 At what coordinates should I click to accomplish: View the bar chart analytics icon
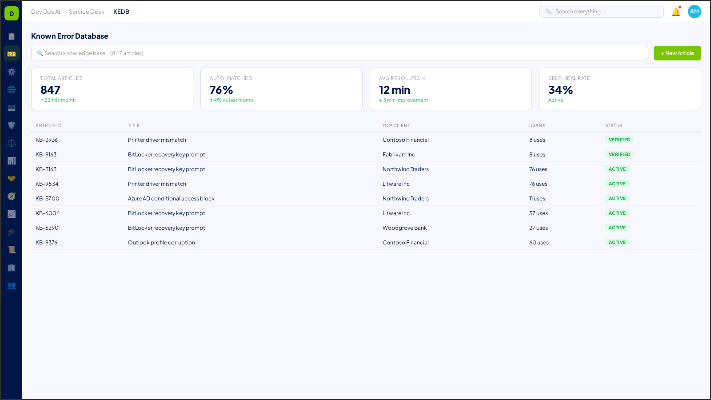click(x=12, y=160)
